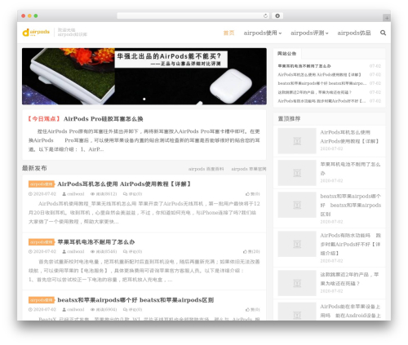Viewport: 408px width, 345px height.
Task: Open notice beatsx和苹果airpods哪个好 in announcements
Action: 322,83
